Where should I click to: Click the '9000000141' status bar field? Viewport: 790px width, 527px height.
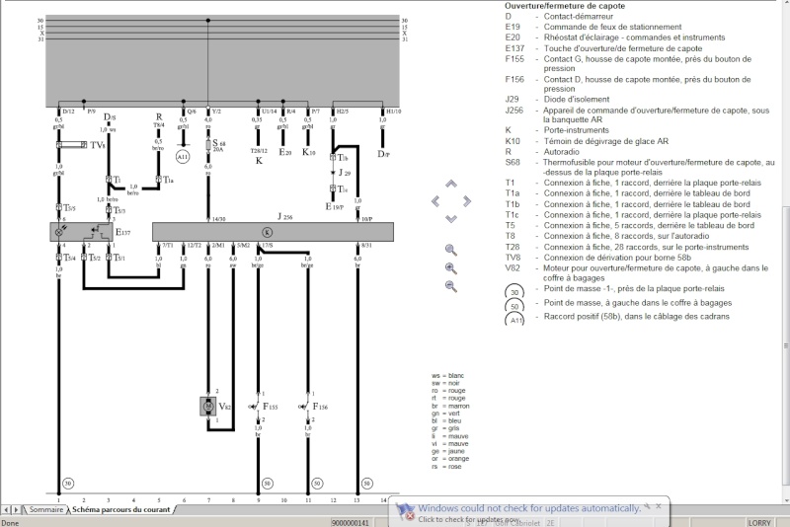[x=350, y=523]
